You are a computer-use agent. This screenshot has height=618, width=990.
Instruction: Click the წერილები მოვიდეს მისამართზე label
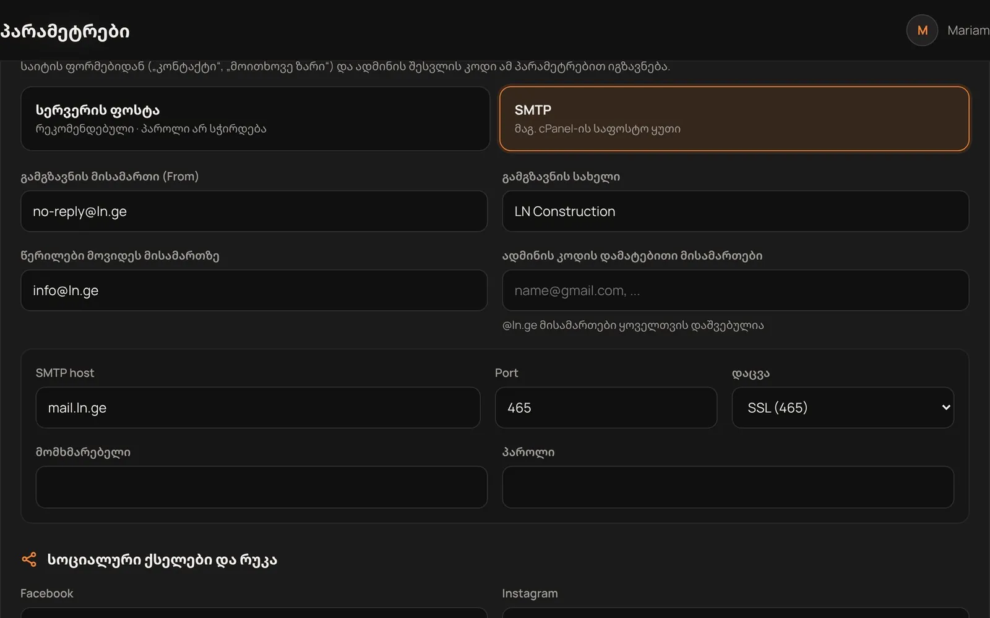[120, 256]
